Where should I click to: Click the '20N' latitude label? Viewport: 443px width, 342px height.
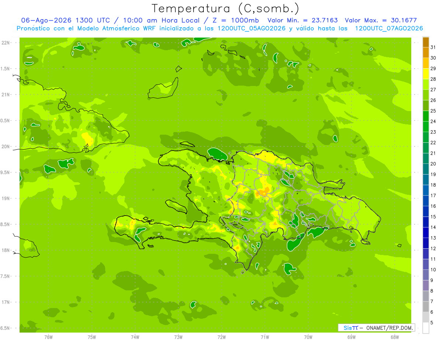coord(6,146)
